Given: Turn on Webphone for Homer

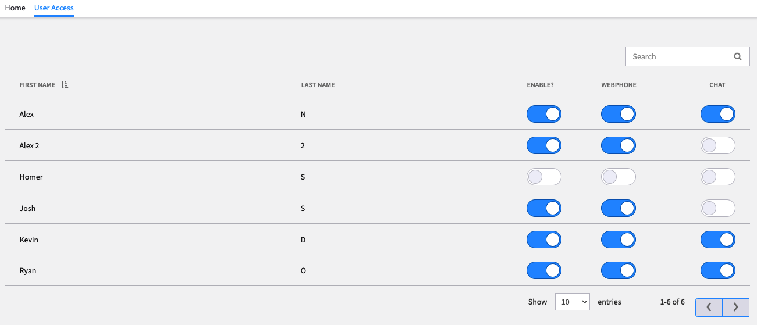Looking at the screenshot, I should click(619, 177).
